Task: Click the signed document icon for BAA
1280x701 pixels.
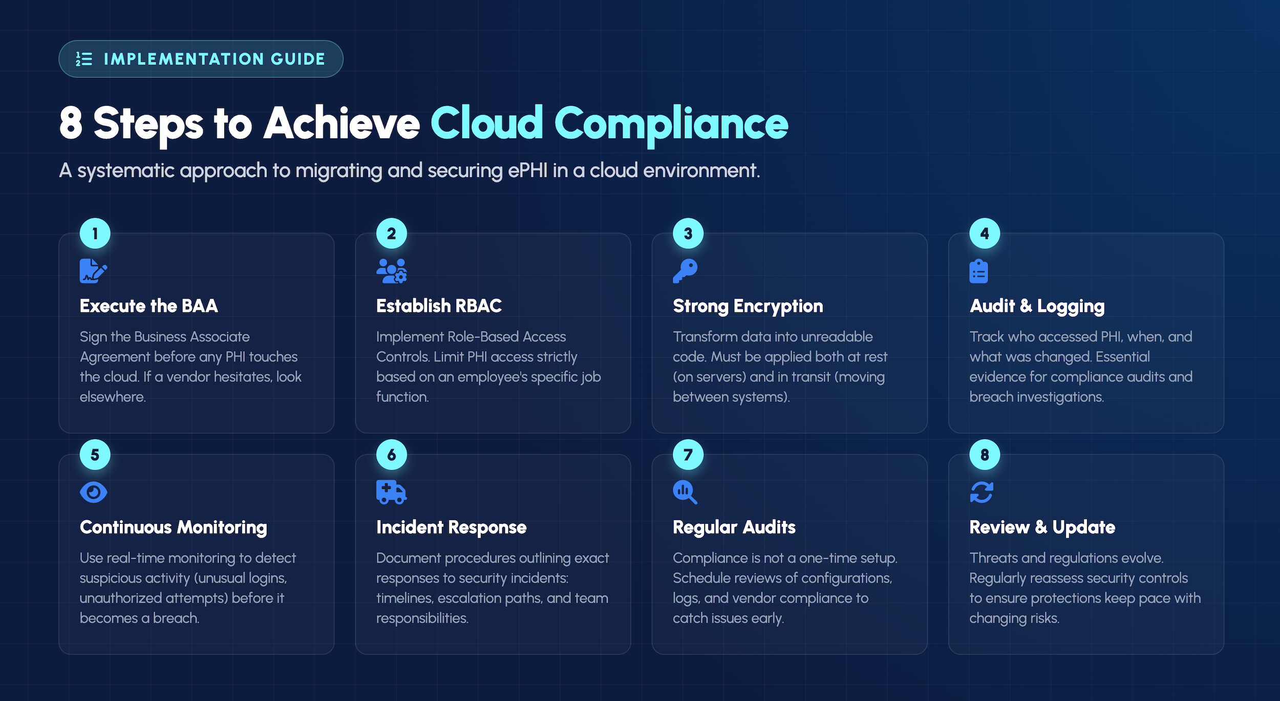Action: (93, 271)
